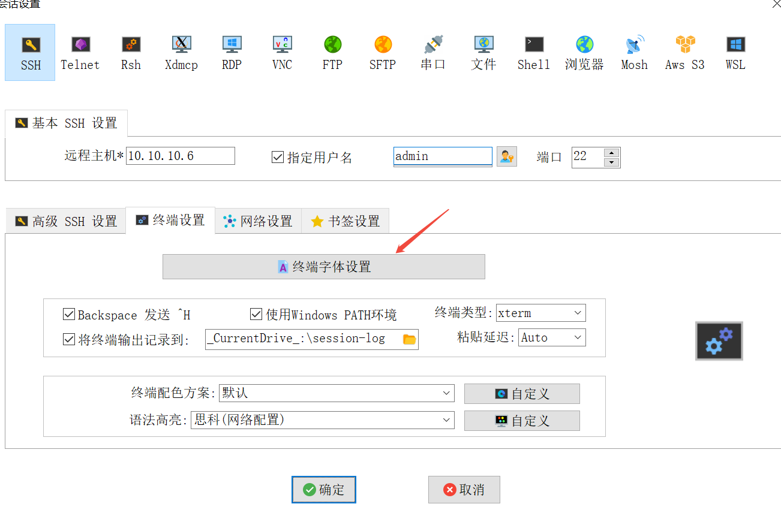Click the user selection icon beside admin field
The height and width of the screenshot is (522, 781).
(x=506, y=156)
